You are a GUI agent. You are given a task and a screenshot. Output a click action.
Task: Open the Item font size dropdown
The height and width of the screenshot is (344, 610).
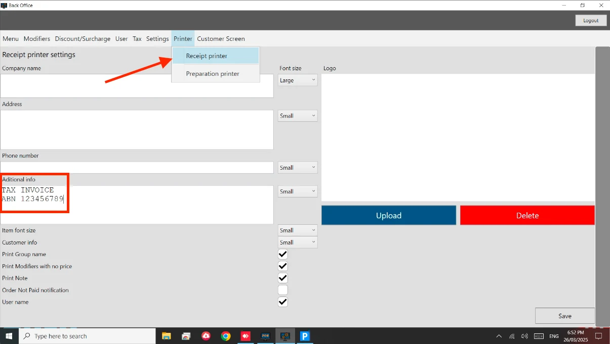[x=298, y=230]
